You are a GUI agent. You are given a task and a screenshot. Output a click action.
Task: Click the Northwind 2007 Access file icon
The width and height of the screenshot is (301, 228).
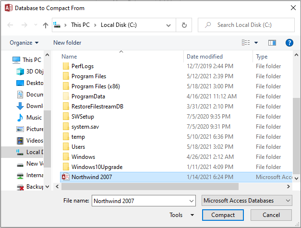click(66, 177)
